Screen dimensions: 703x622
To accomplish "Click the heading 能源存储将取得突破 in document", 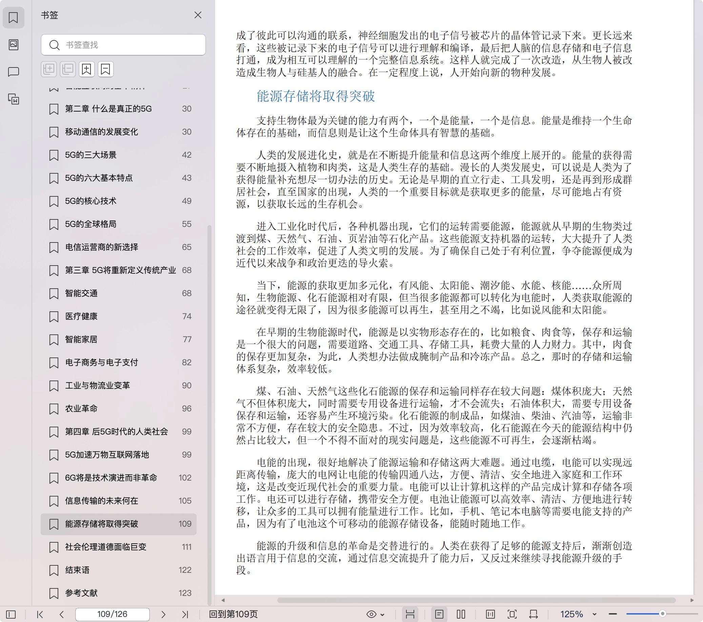I will click(x=315, y=96).
